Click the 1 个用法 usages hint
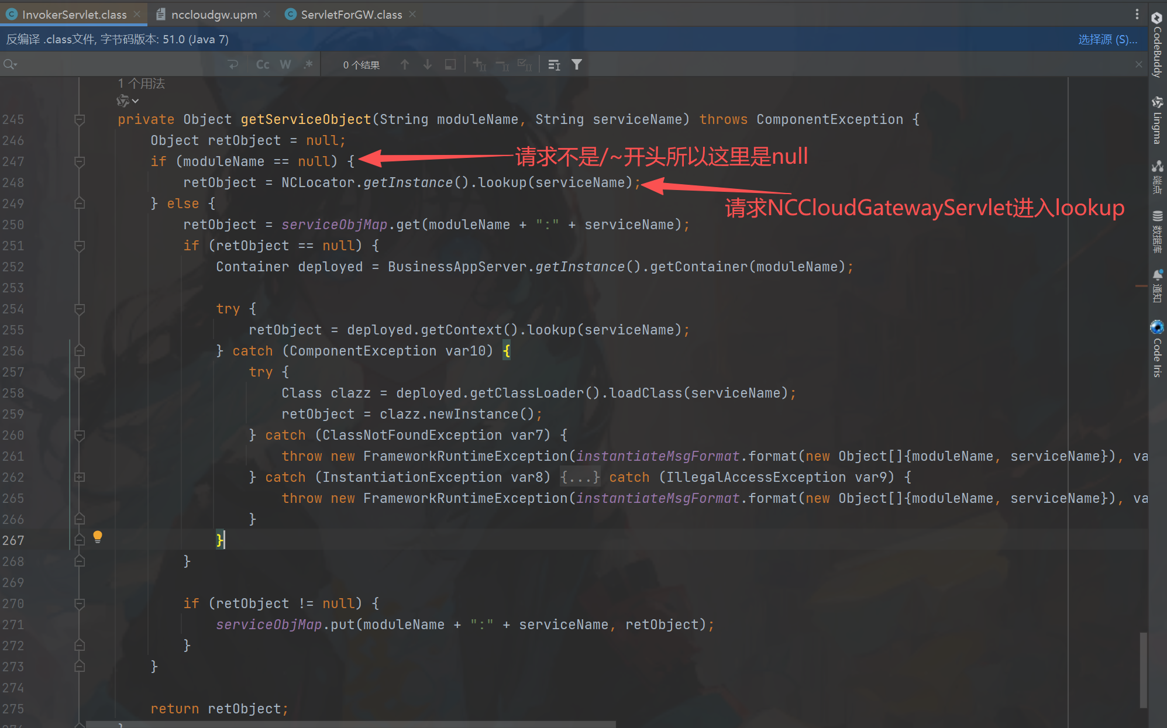 pyautogui.click(x=142, y=84)
